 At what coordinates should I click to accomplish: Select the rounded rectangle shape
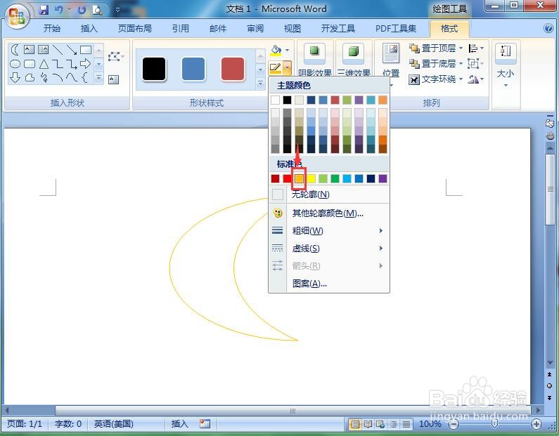click(30, 64)
